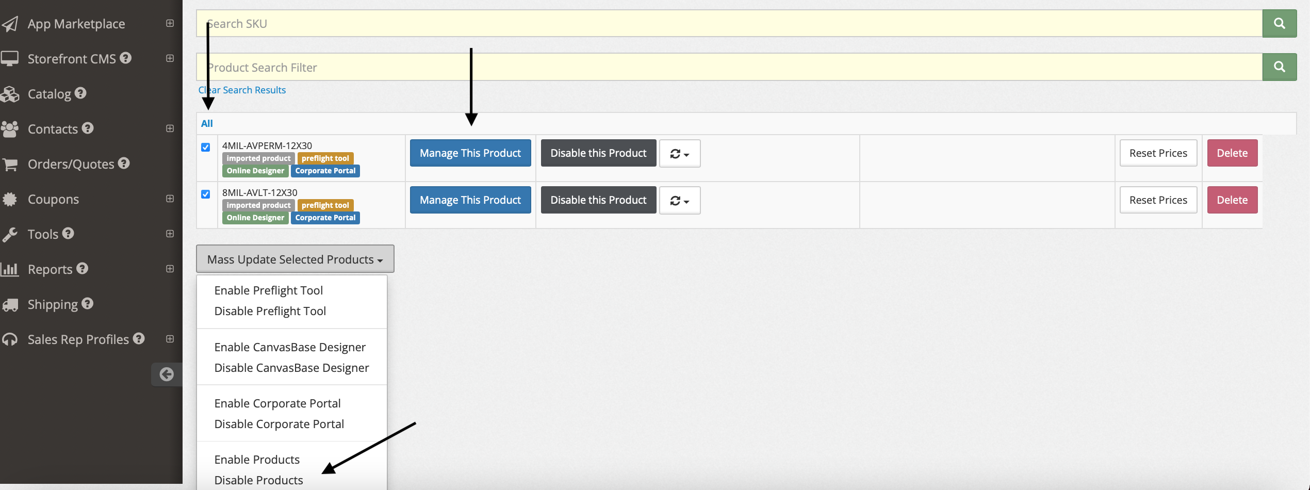Screen dimensions: 1310x490
Task: Click the sidebar collapse arrow icon
Action: pos(166,374)
